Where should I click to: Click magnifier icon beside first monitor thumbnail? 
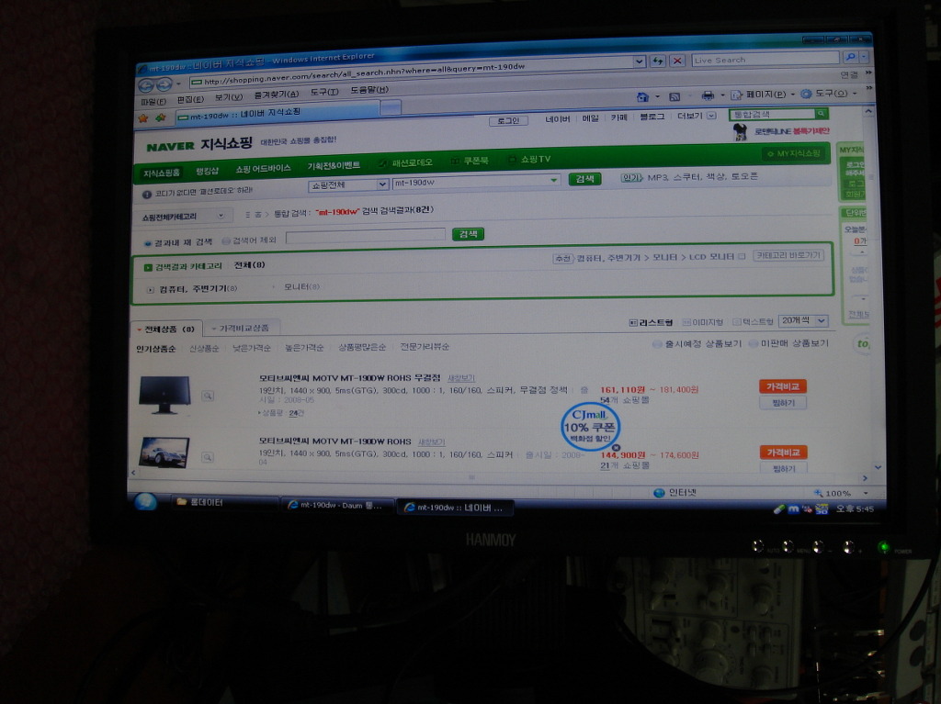[x=208, y=396]
